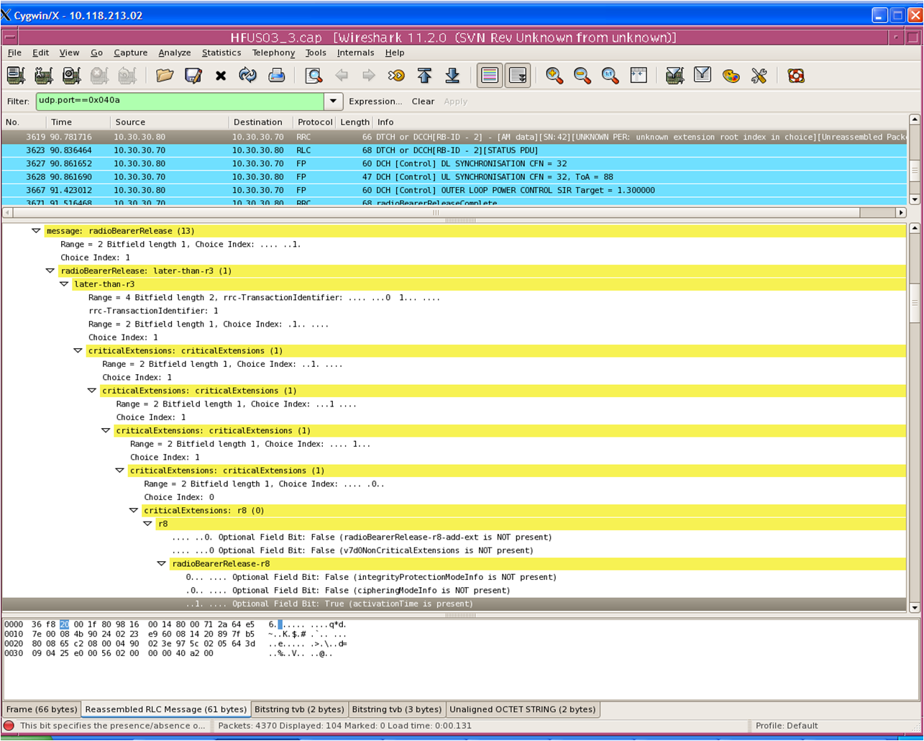Click the Go to Packet icon
The height and width of the screenshot is (741, 924).
[x=396, y=76]
